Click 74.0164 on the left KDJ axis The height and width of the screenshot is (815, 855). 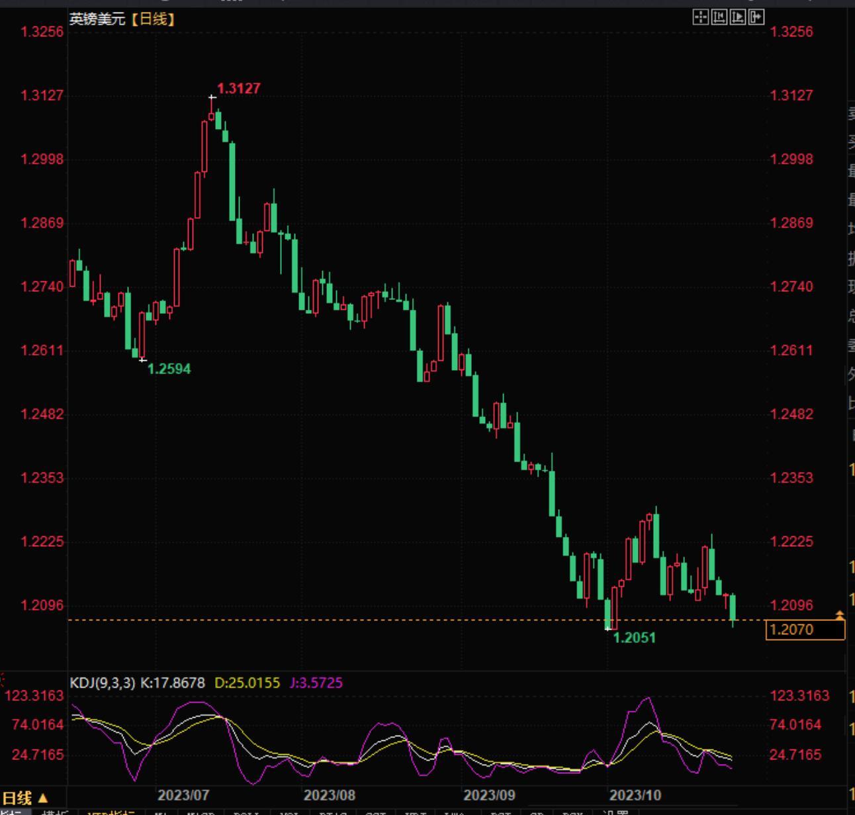coord(38,725)
